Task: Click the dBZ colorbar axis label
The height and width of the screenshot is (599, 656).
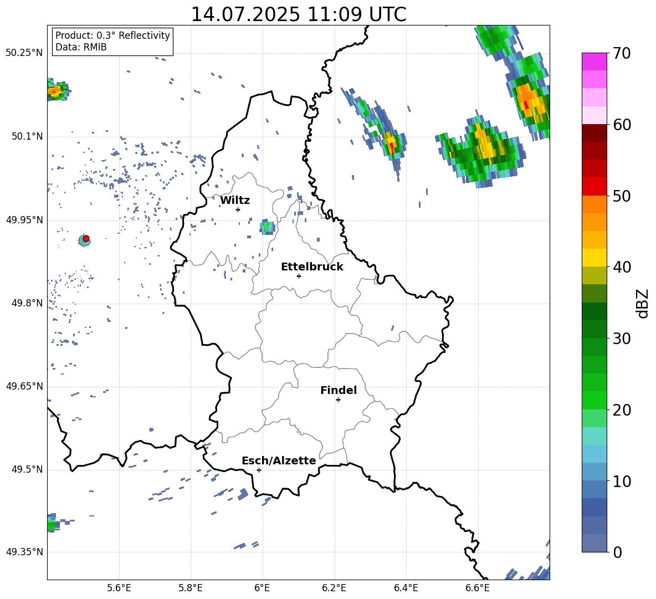Action: point(643,303)
